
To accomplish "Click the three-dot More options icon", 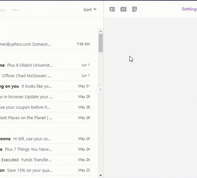I will point(15,10).
